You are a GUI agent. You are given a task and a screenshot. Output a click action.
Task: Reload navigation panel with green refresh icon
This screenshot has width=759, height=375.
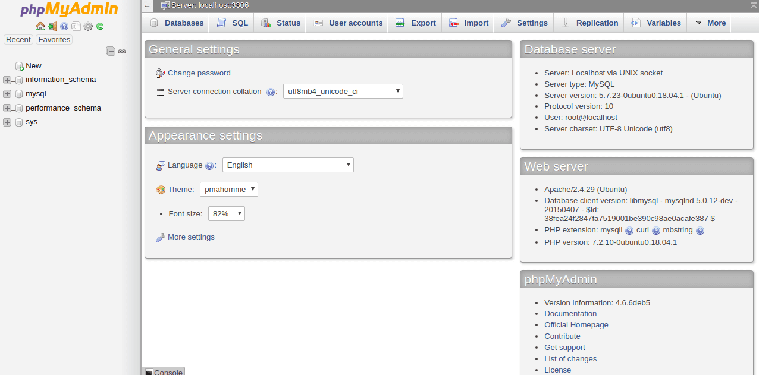100,26
